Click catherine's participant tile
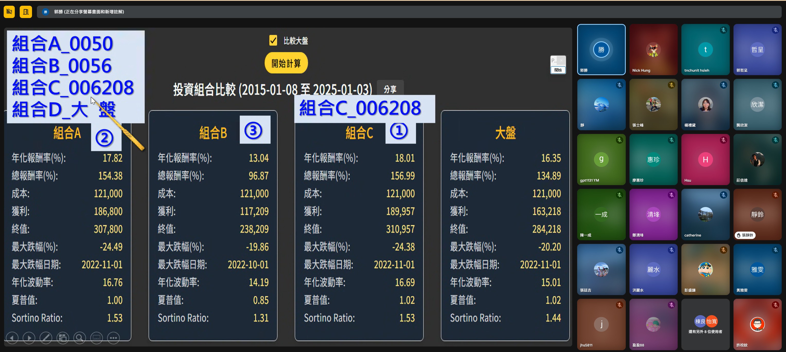The image size is (786, 352). coord(705,215)
